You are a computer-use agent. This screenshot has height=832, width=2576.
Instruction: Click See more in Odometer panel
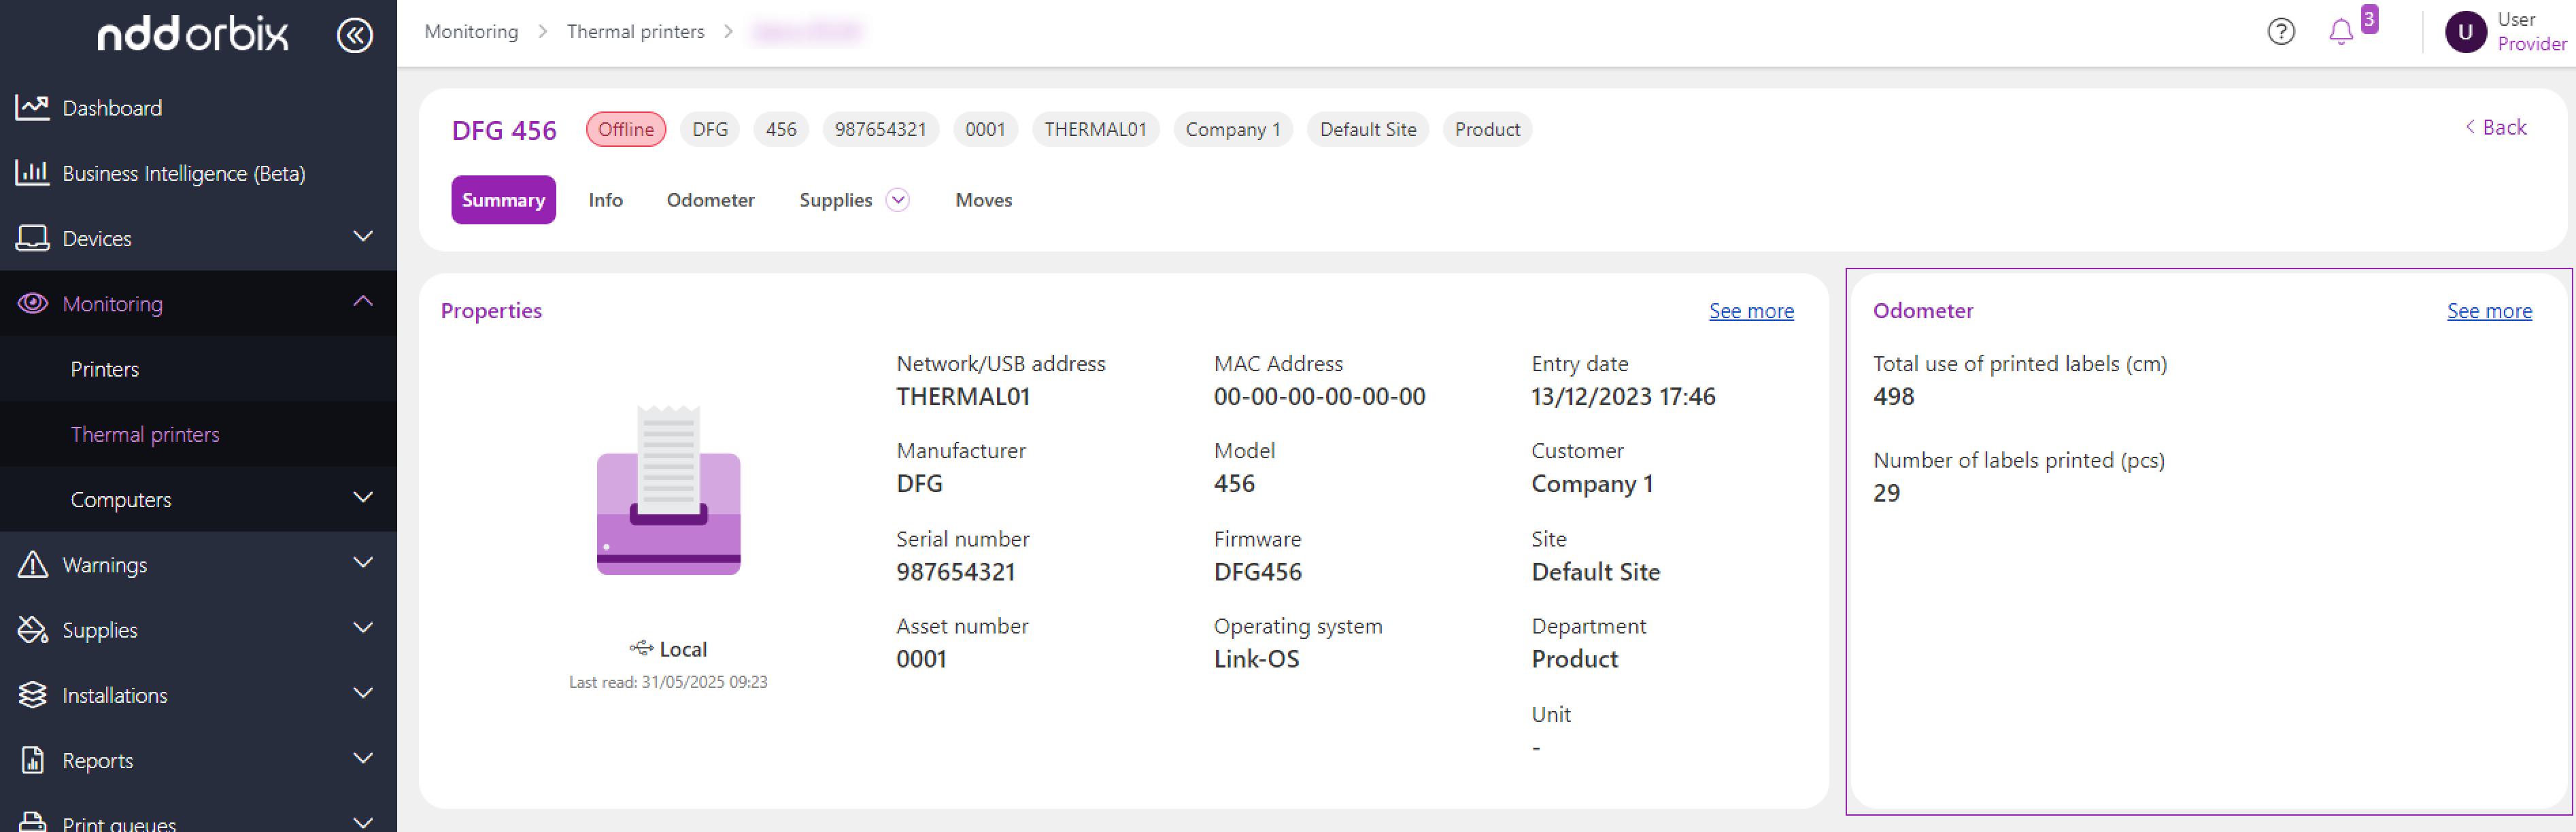pos(2488,311)
